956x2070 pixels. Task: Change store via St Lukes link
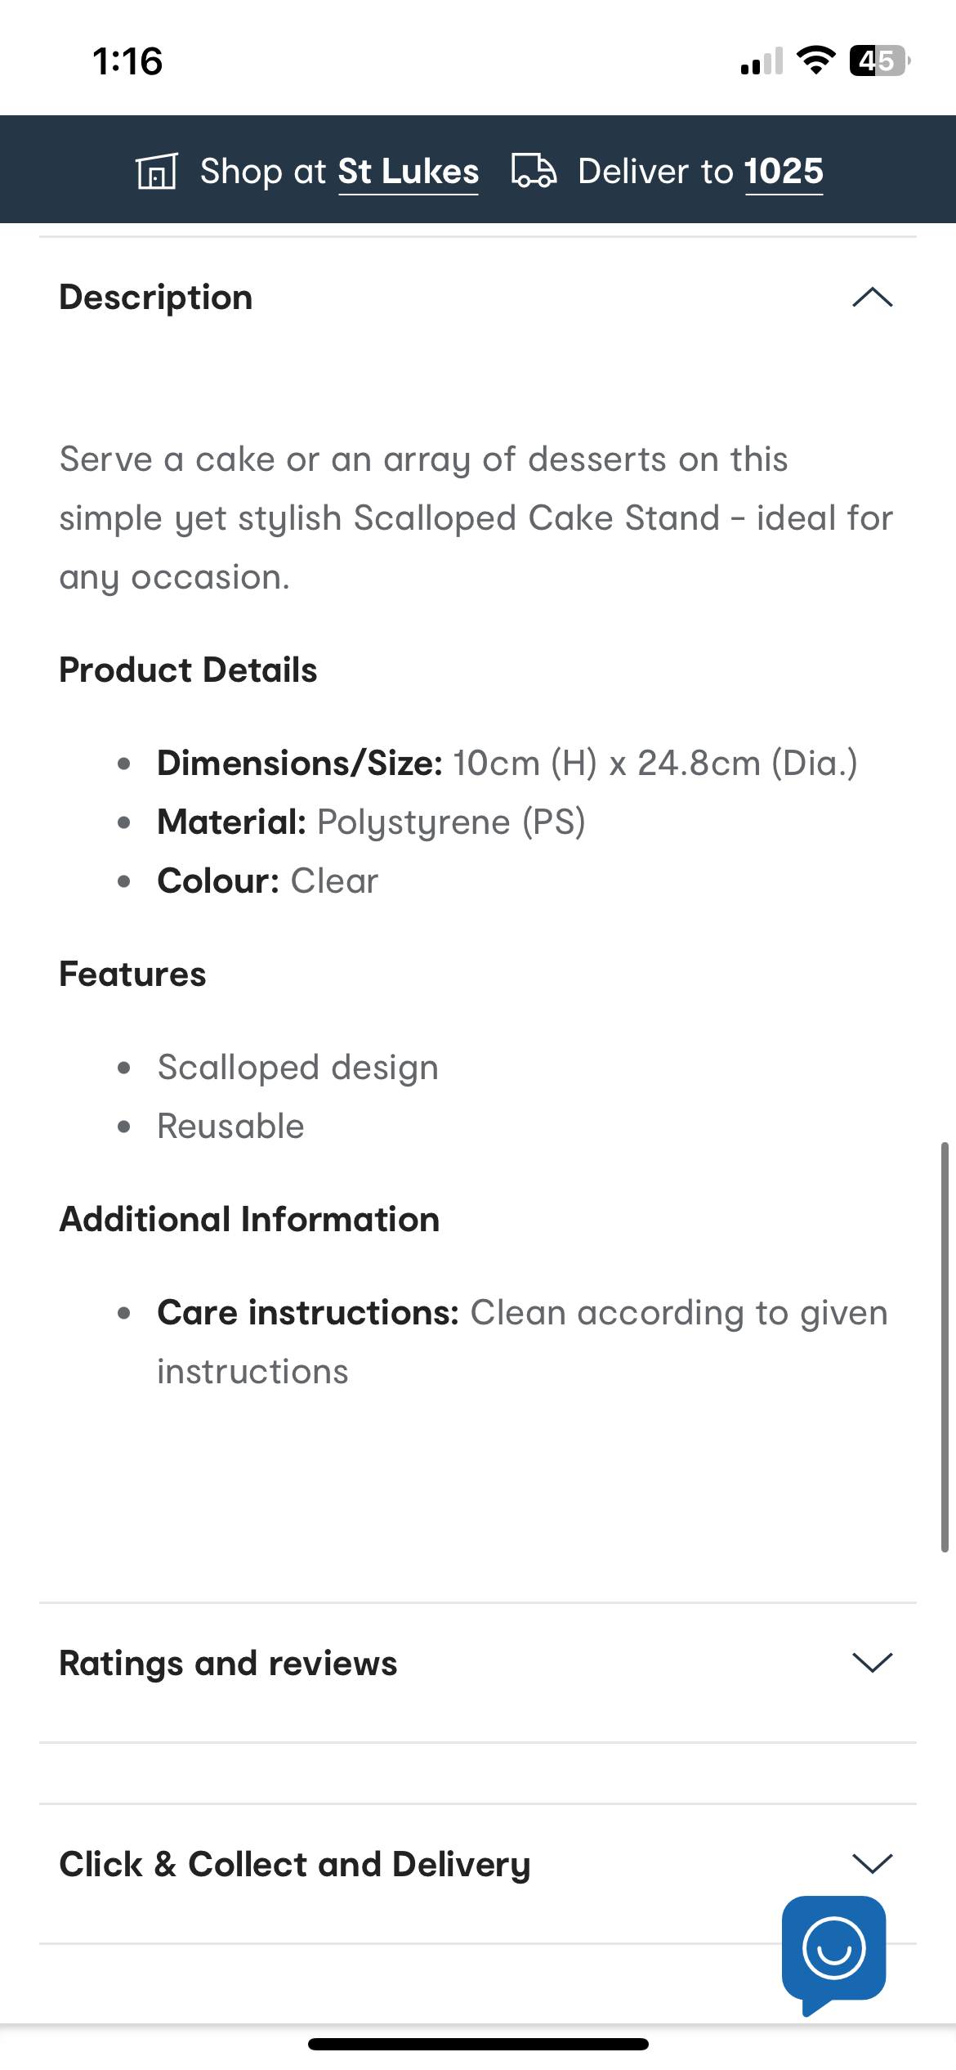click(409, 172)
